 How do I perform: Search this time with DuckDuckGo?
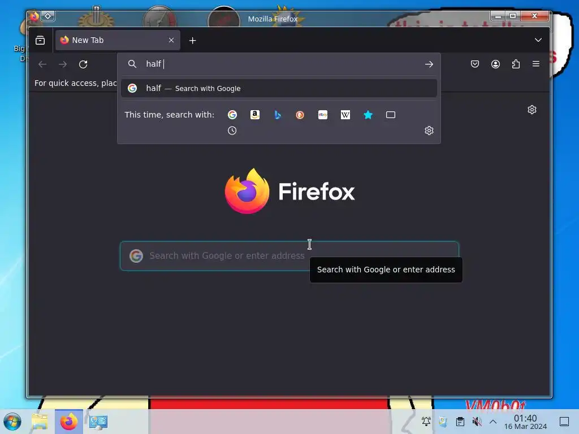pos(300,115)
